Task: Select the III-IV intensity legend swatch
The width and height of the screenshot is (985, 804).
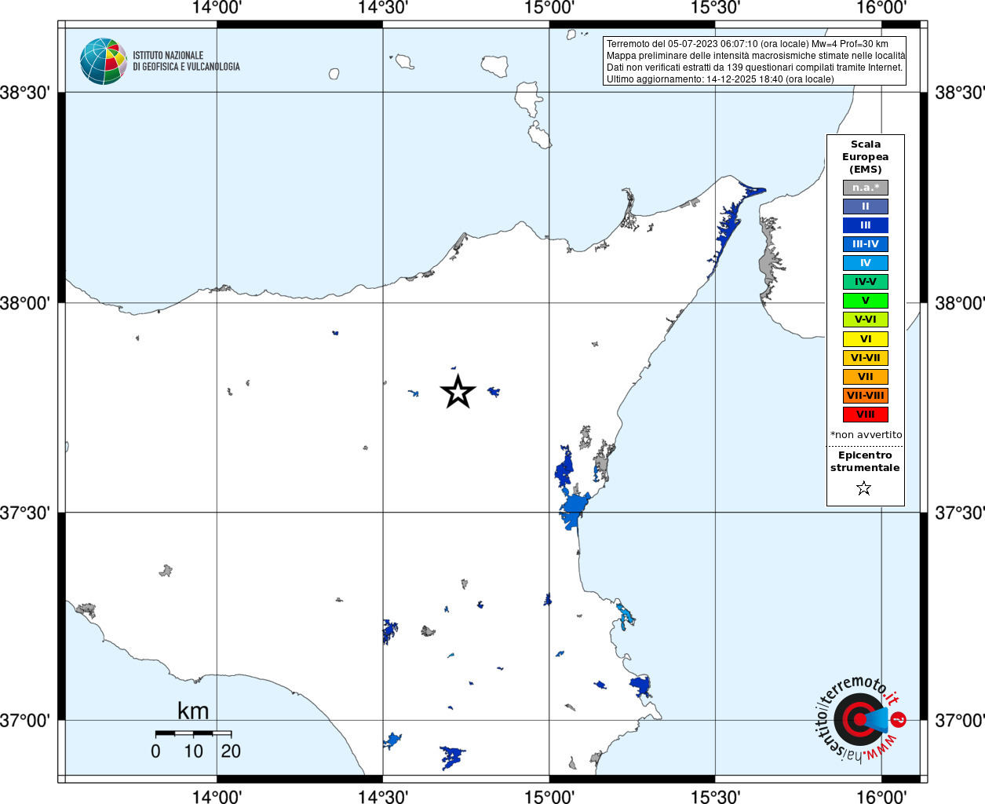Action: tap(866, 244)
